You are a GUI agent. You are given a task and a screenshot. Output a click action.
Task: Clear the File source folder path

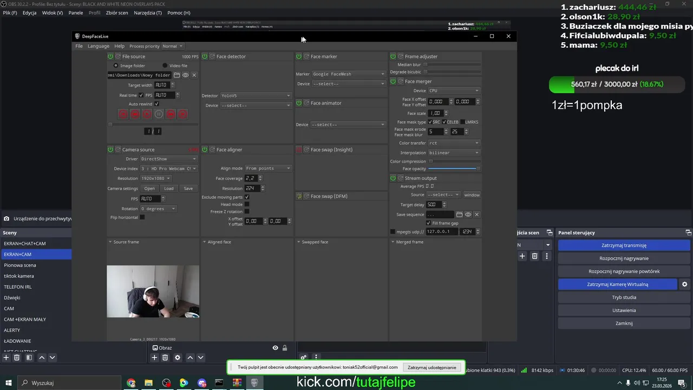pos(194,75)
